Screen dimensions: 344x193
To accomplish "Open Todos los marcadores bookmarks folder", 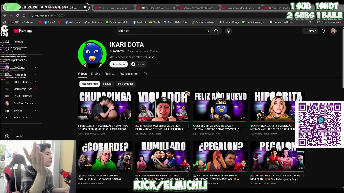I will (x=329, y=22).
